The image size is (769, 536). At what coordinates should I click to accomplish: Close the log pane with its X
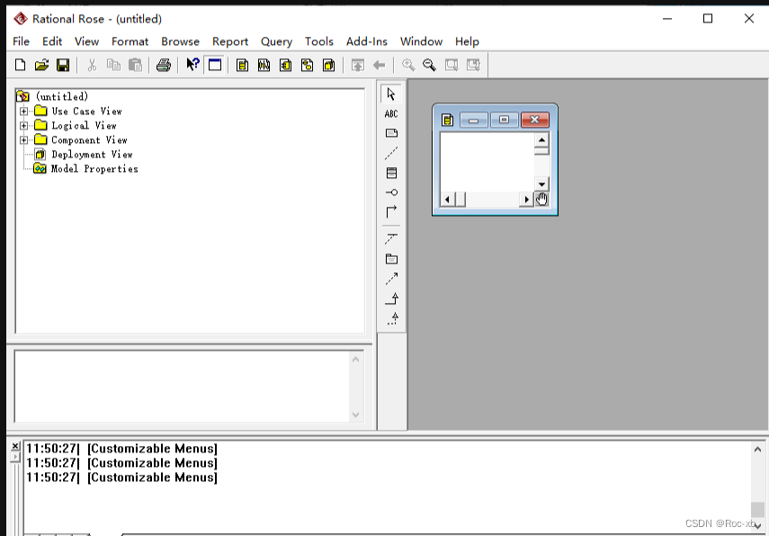pyautogui.click(x=15, y=446)
